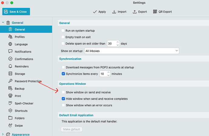
Task: Click the Import download arrow icon
Action: pyautogui.click(x=114, y=12)
